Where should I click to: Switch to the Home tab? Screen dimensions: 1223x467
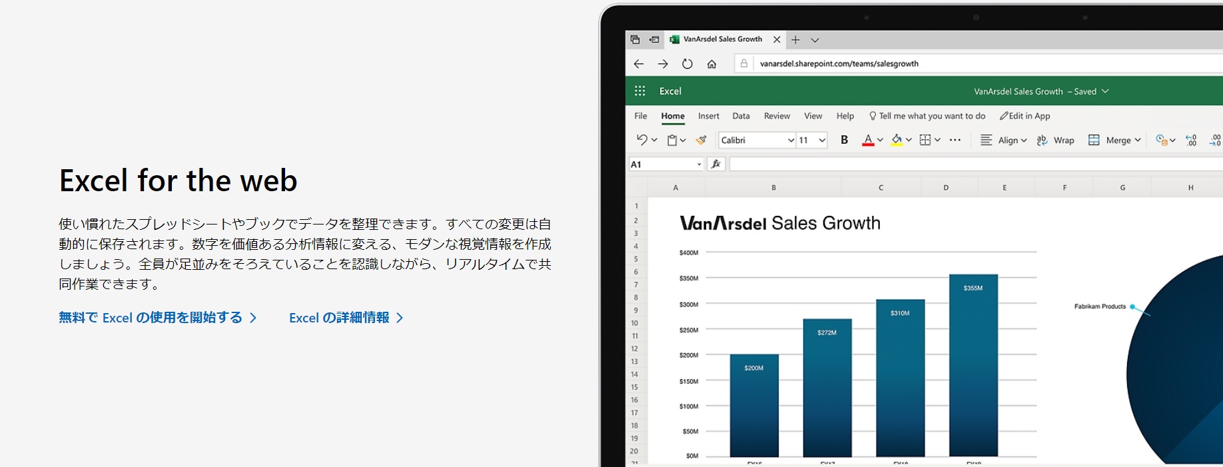pyautogui.click(x=673, y=116)
